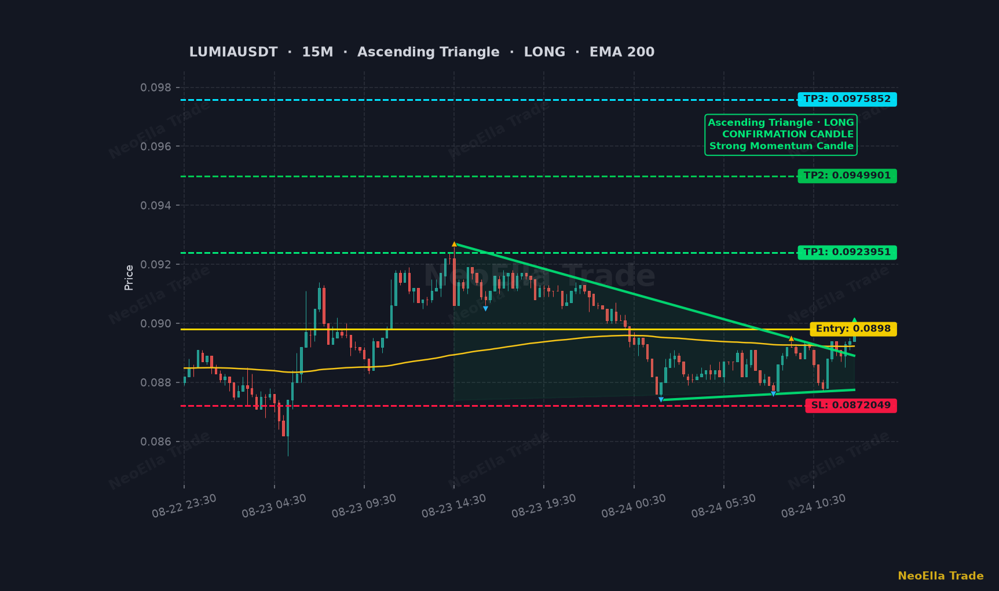
Task: Click the green breakout arrow above the last candle
Action: point(854,320)
